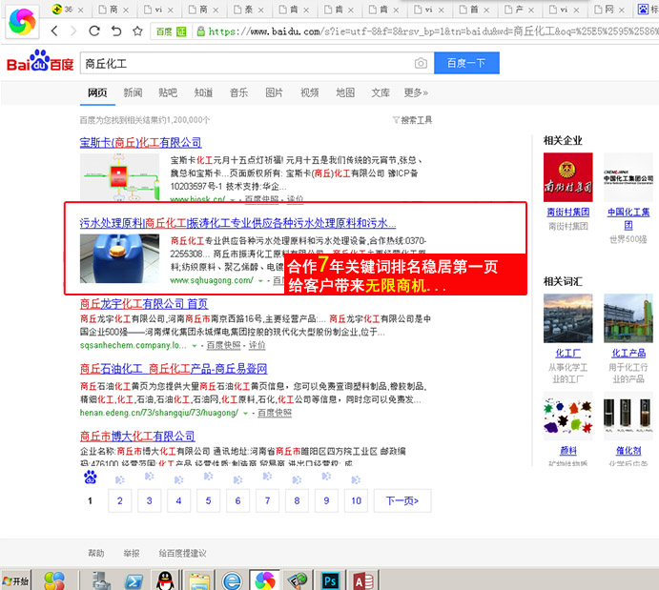Bookmark page with the star icon
The width and height of the screenshot is (659, 590).
tap(137, 31)
